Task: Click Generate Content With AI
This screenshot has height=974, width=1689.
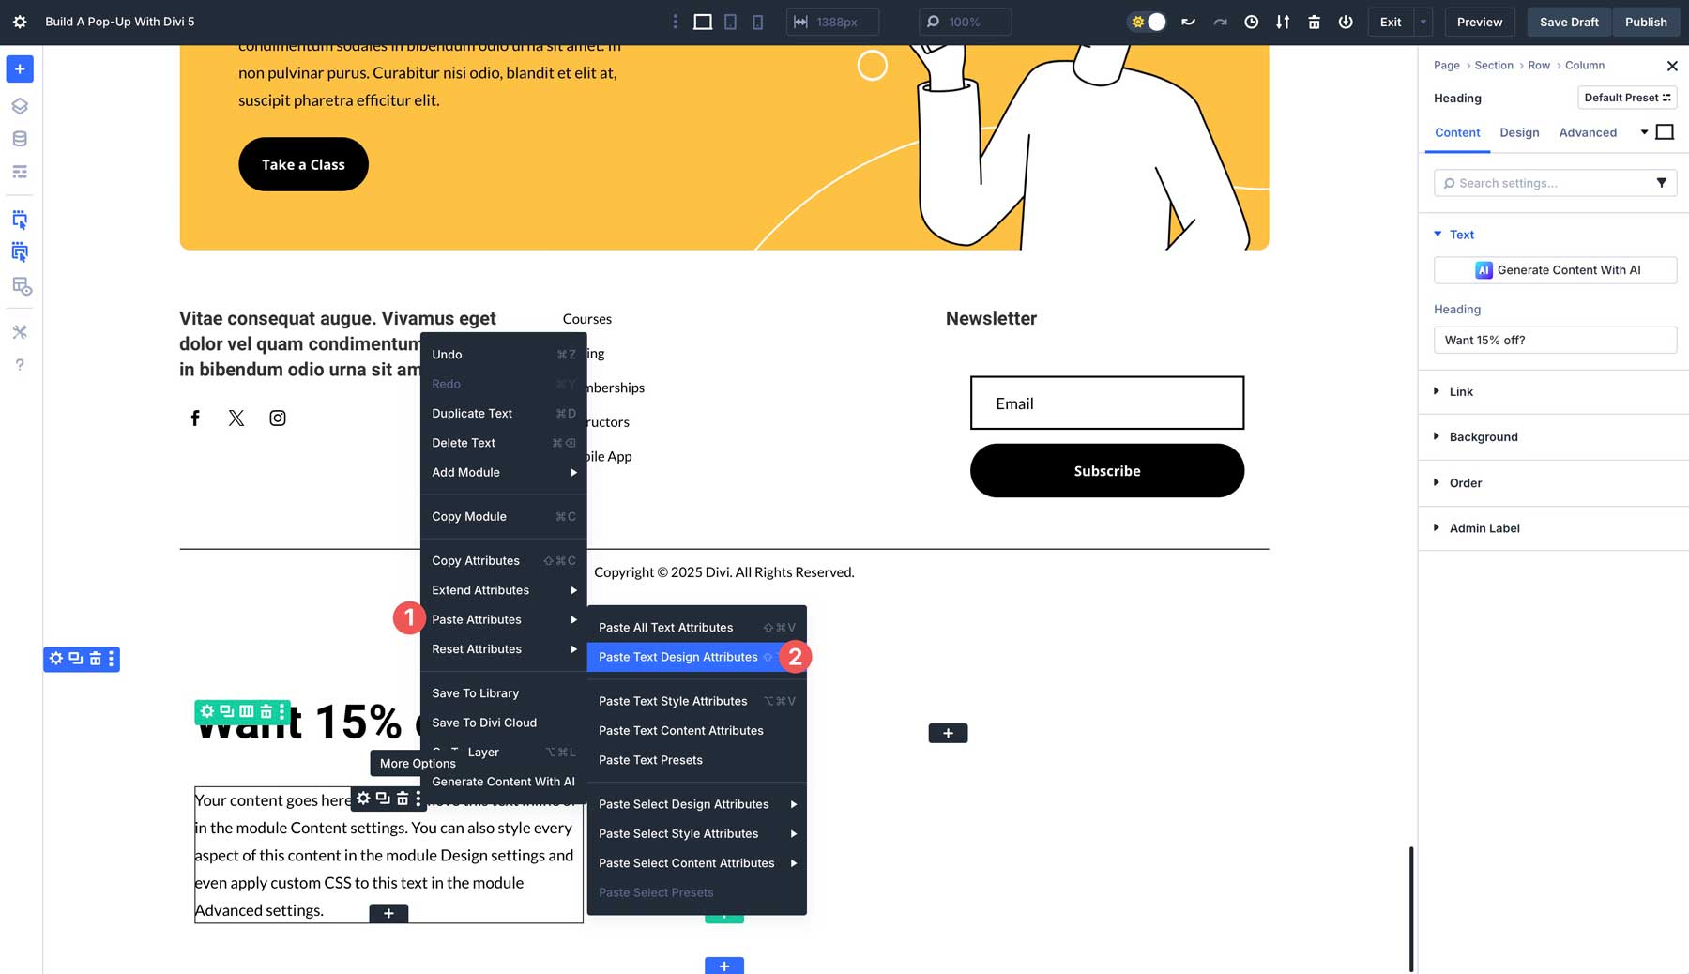Action: (1555, 269)
